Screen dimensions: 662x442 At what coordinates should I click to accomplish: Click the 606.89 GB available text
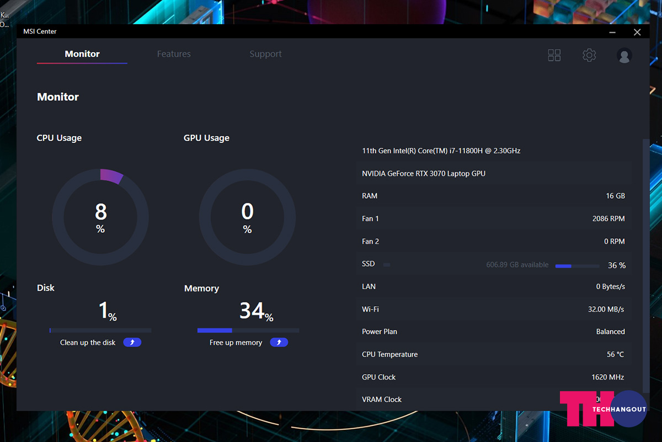coord(517,265)
